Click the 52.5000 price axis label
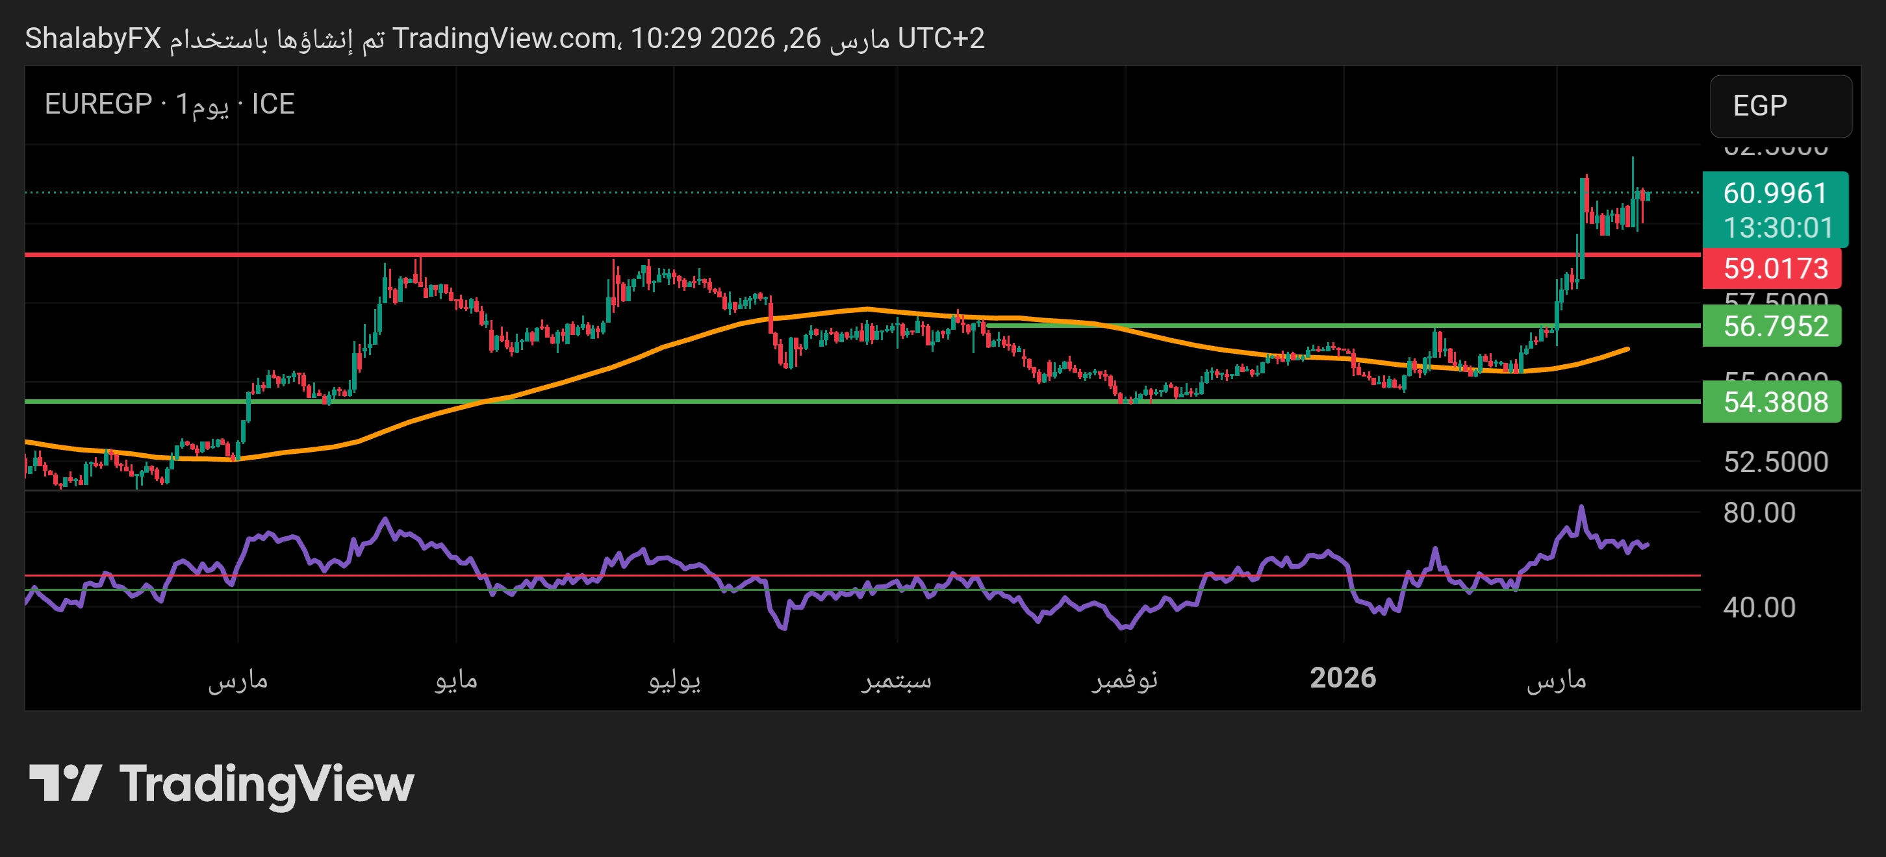Viewport: 1886px width, 857px height. [1775, 462]
